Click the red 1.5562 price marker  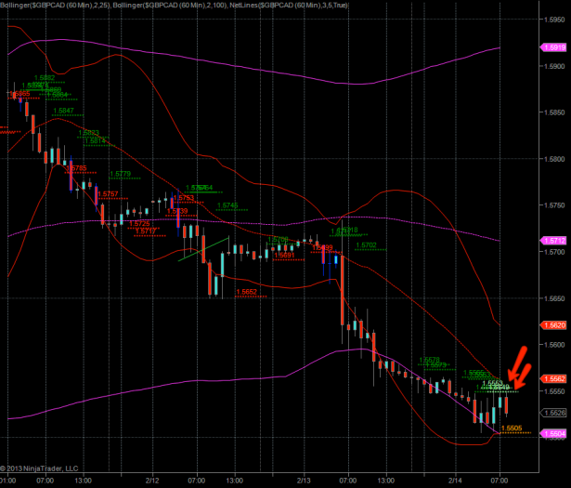[x=554, y=379]
